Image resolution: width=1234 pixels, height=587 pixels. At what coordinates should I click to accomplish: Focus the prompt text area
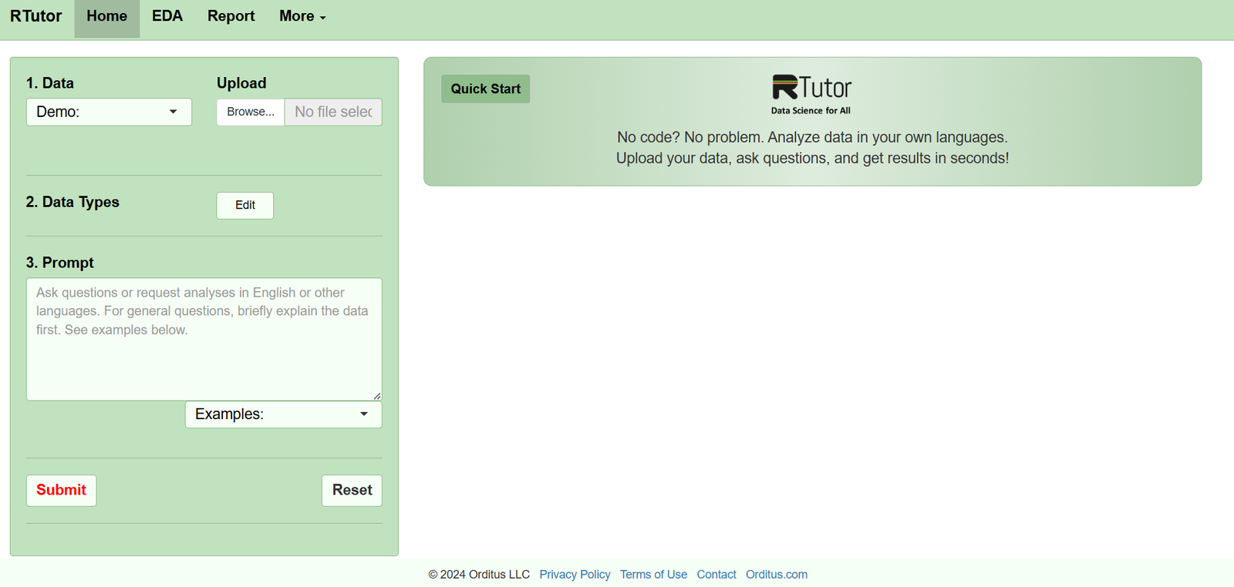204,339
